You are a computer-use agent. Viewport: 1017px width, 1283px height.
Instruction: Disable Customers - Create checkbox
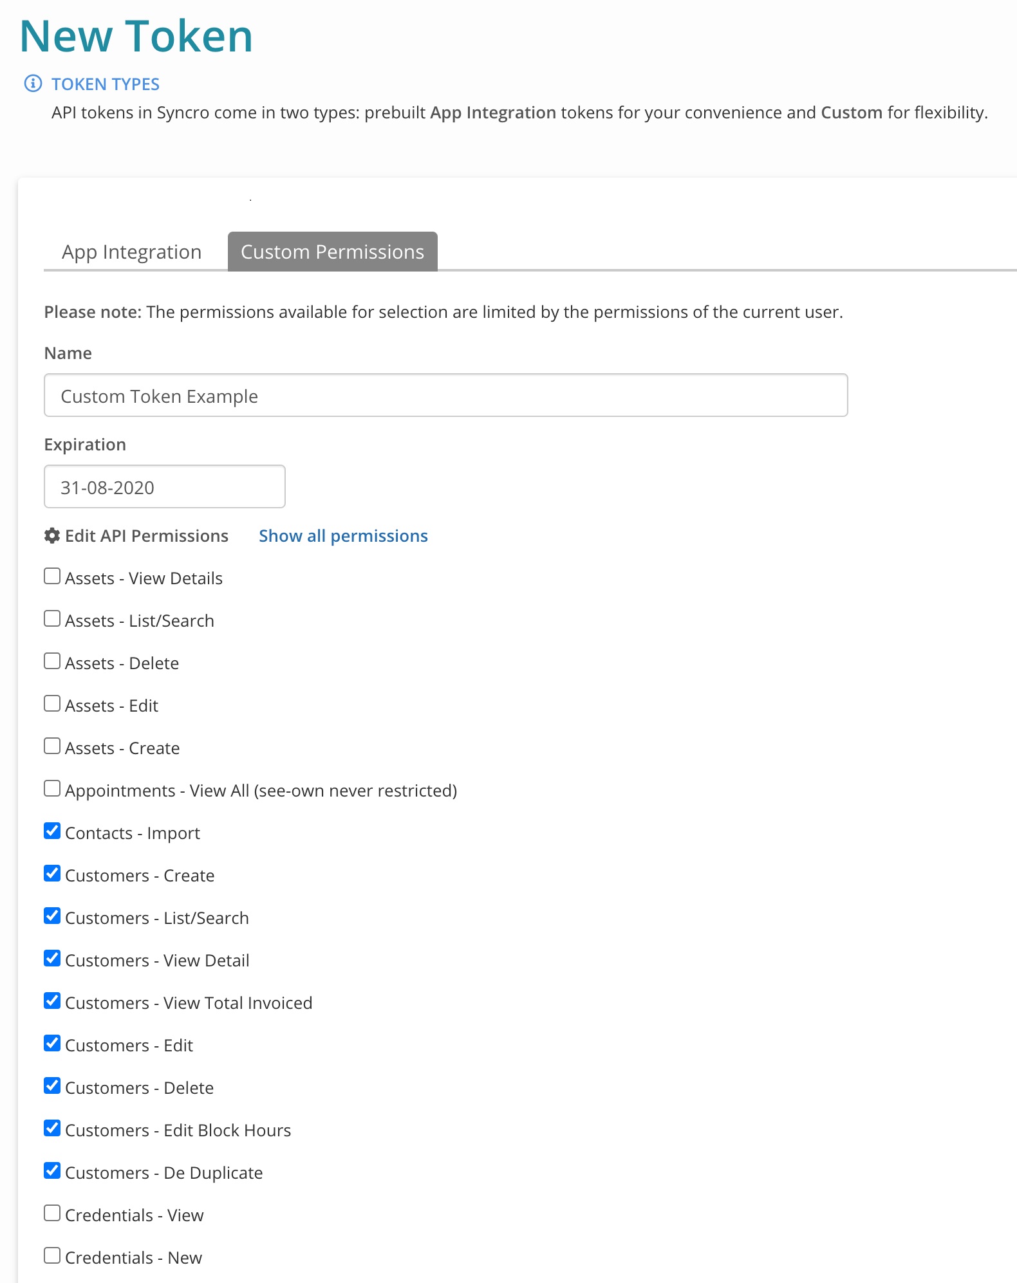(52, 873)
